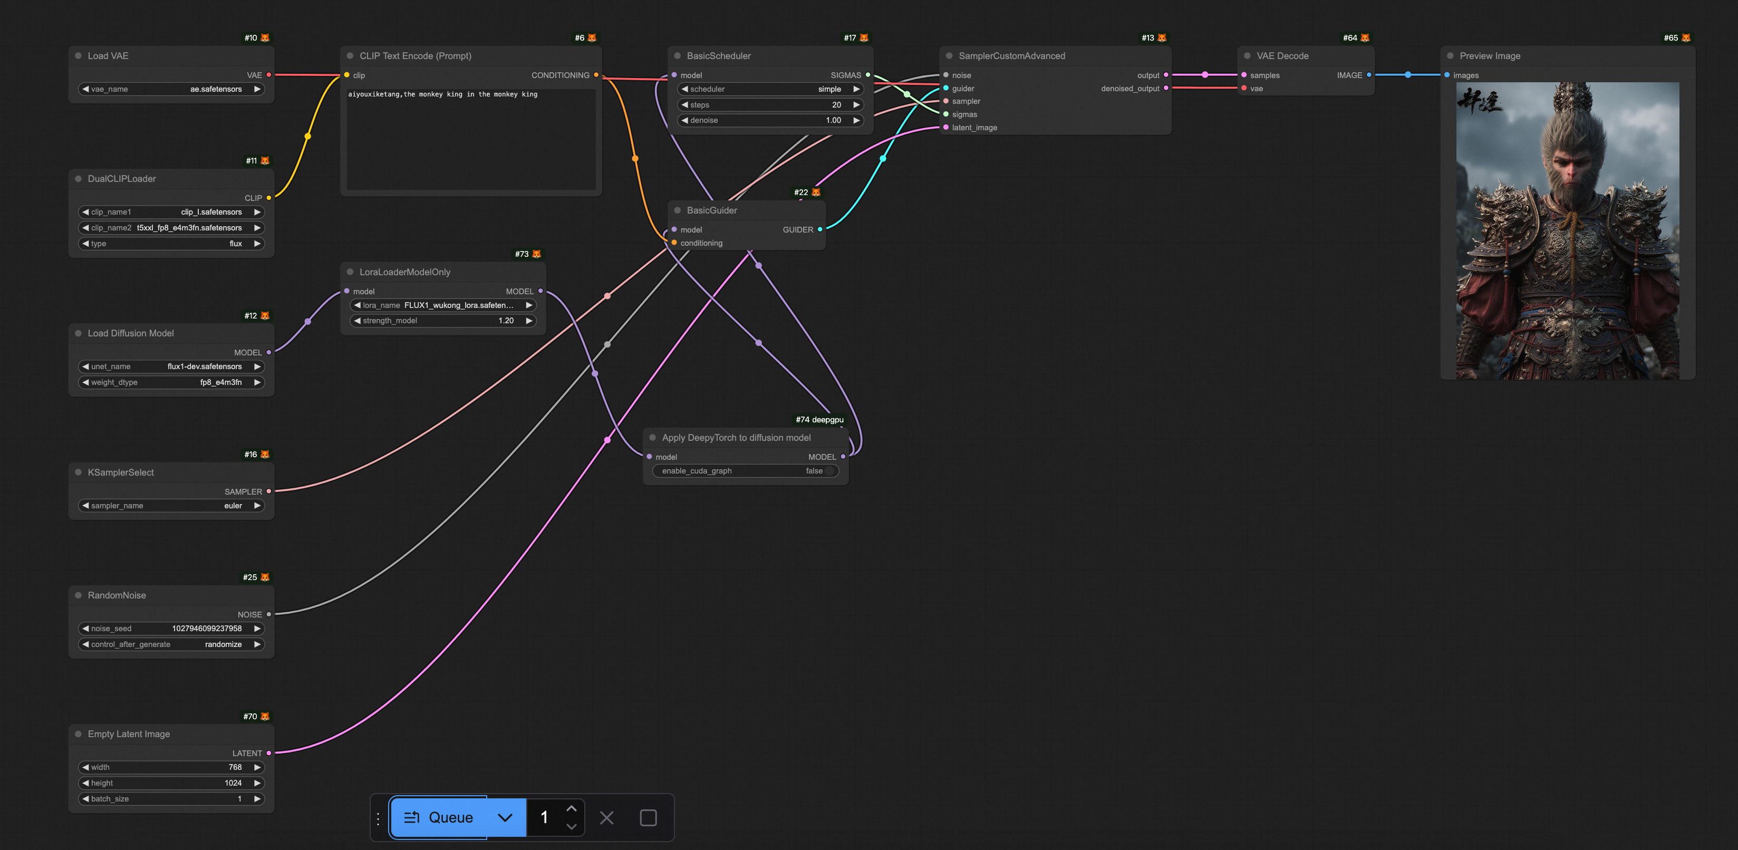Increase batch count with up stepper arrow
The width and height of the screenshot is (1738, 850).
[572, 808]
